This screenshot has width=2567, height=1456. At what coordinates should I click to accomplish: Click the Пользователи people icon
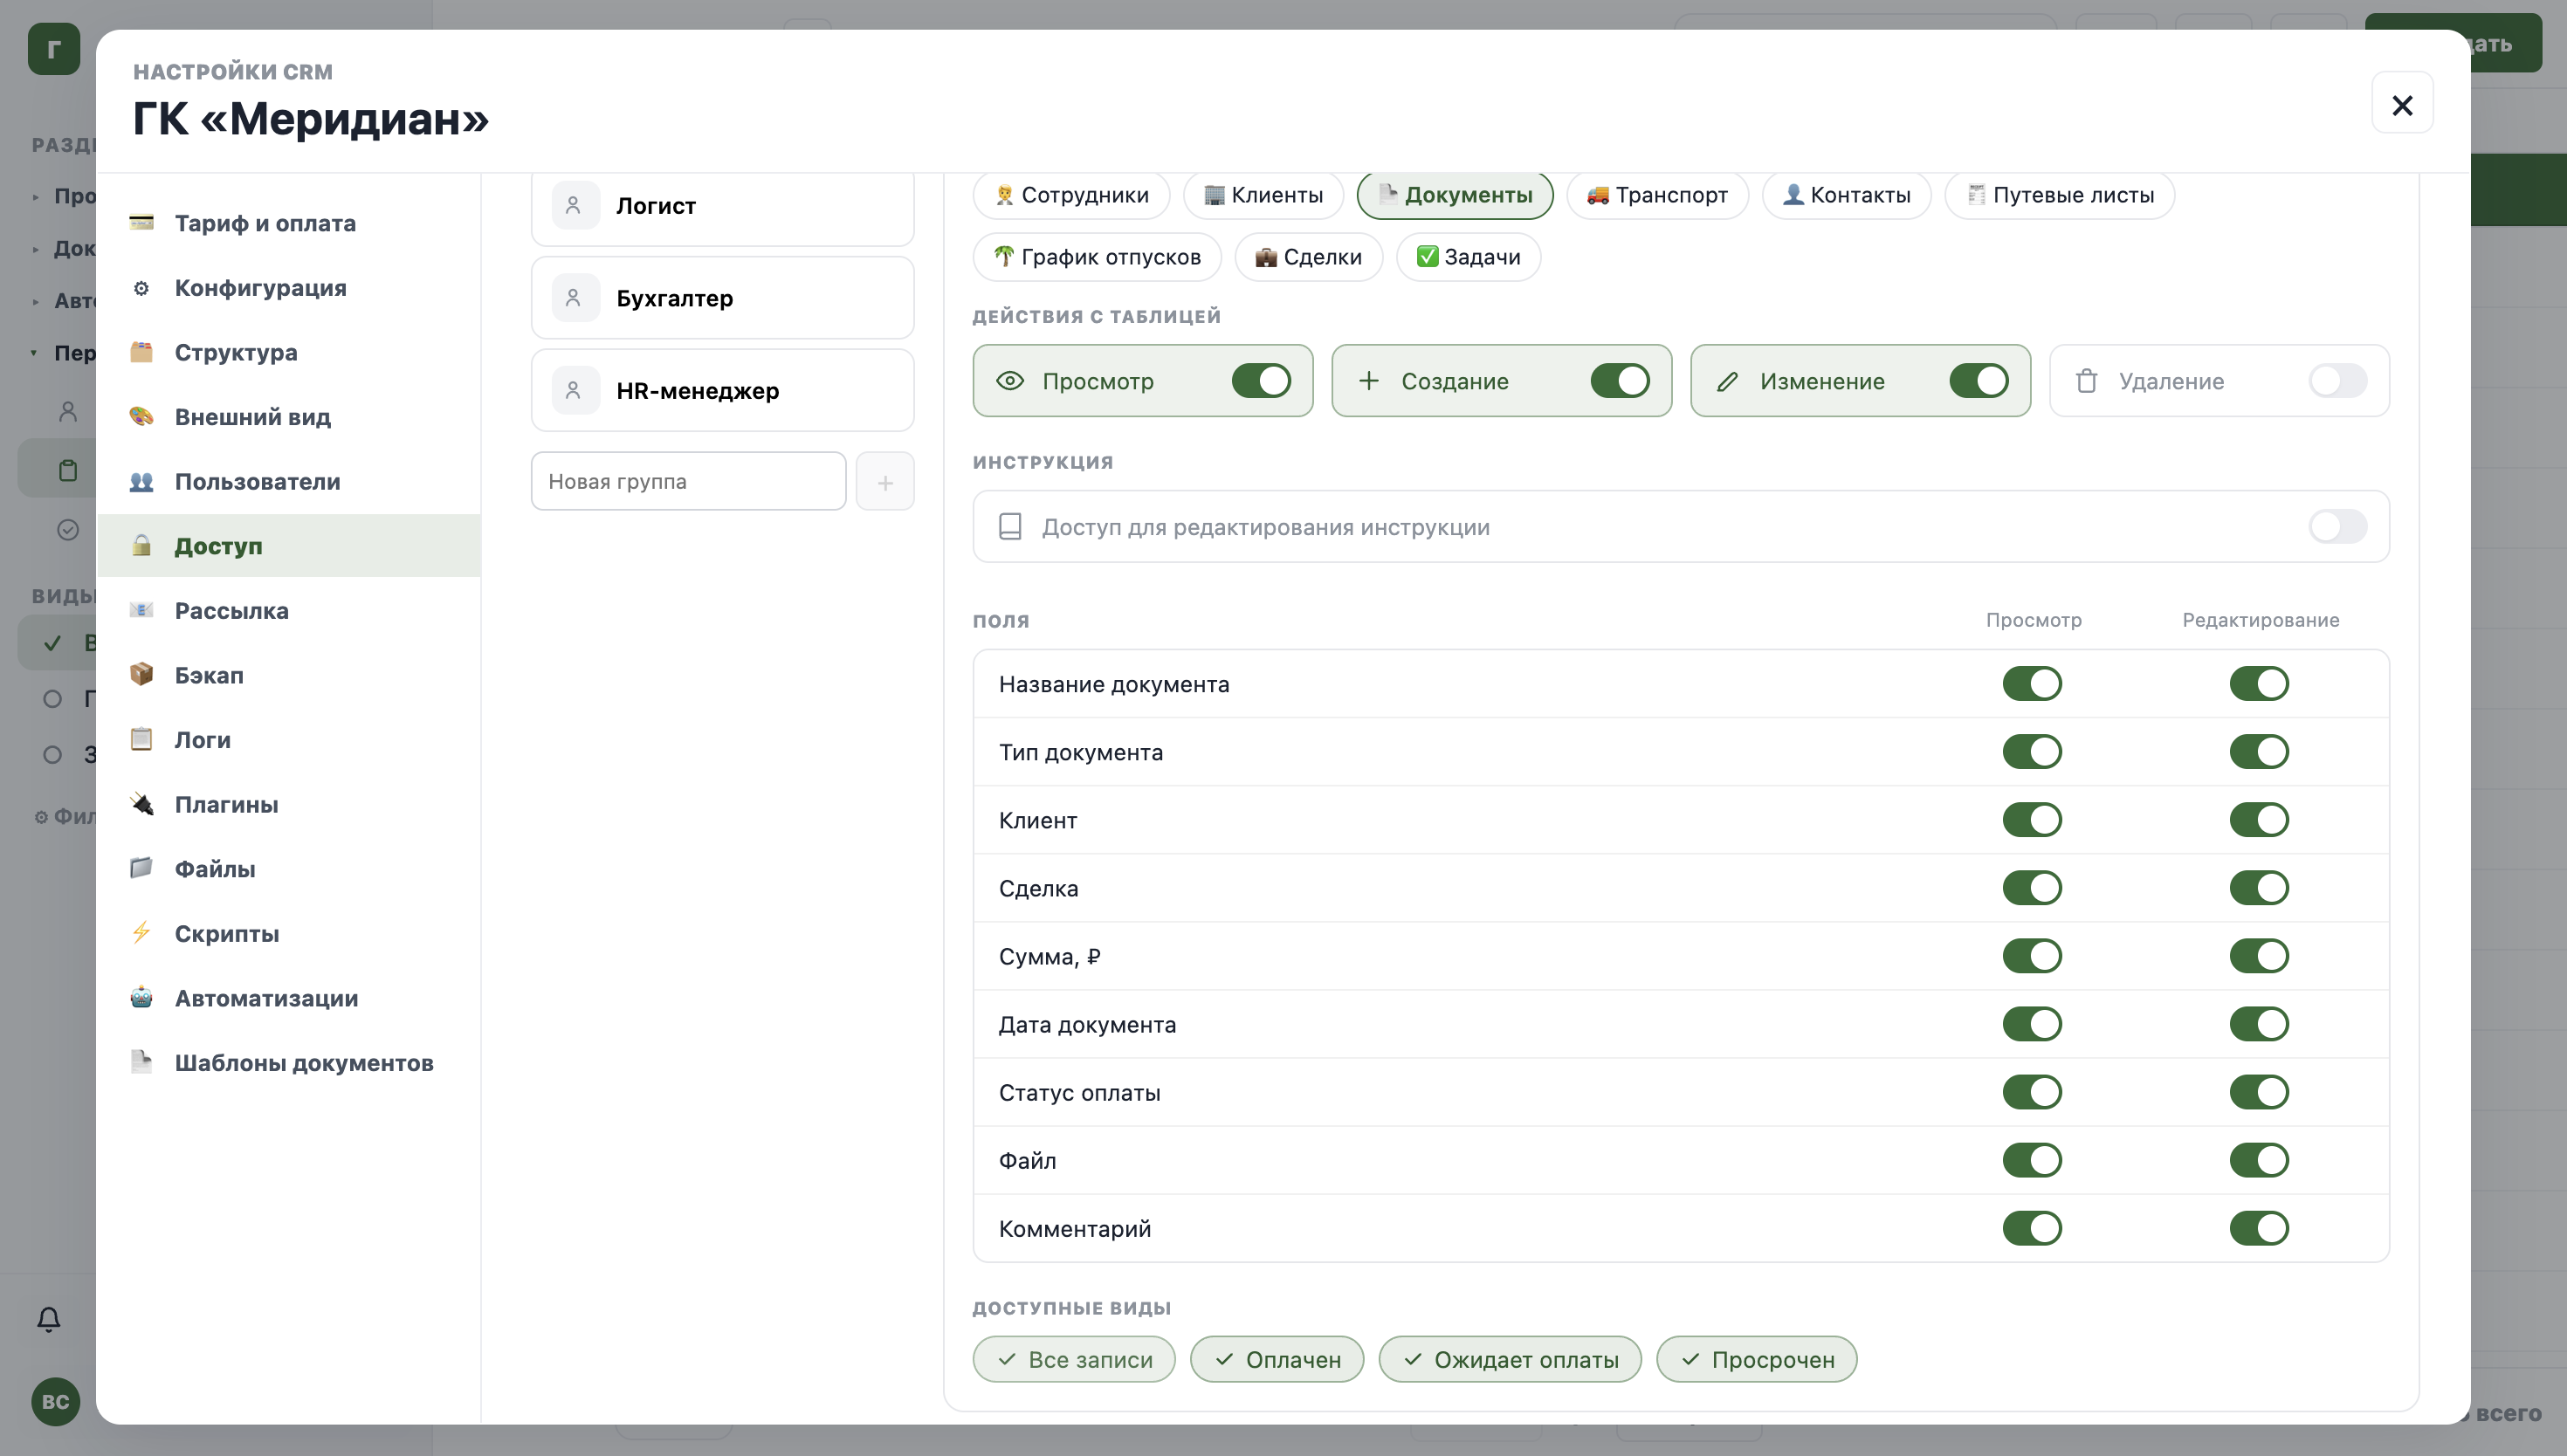[x=141, y=481]
